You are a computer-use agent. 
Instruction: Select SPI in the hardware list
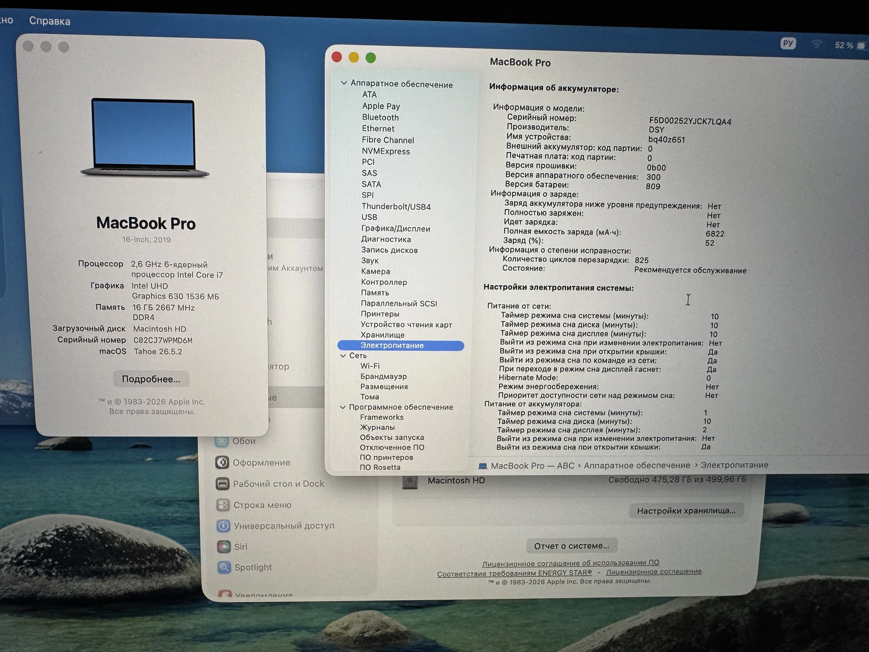point(368,195)
